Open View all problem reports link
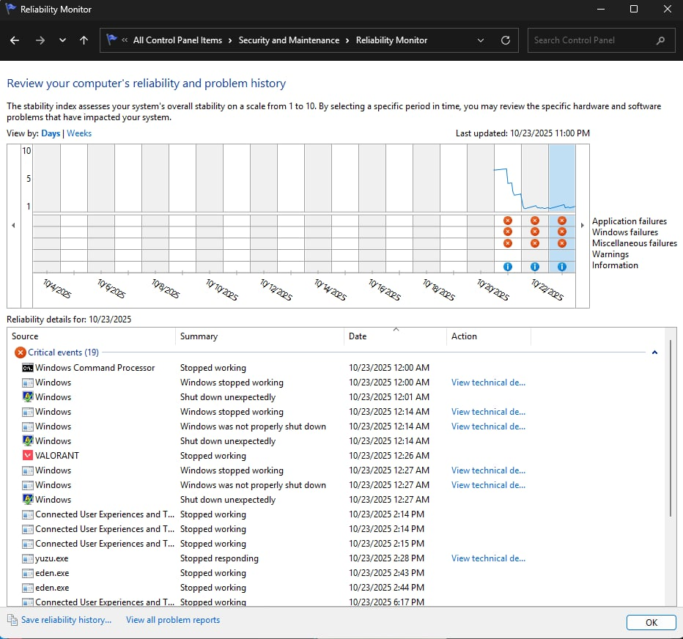 (173, 620)
